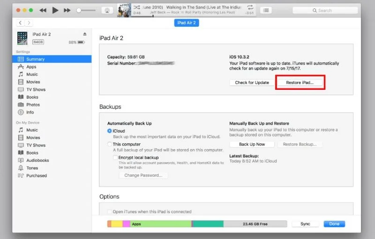
Task: Enable Encrypt local backup checkbox
Action: 115,158
